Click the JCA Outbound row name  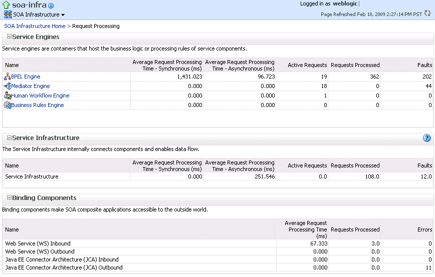pos(64,267)
